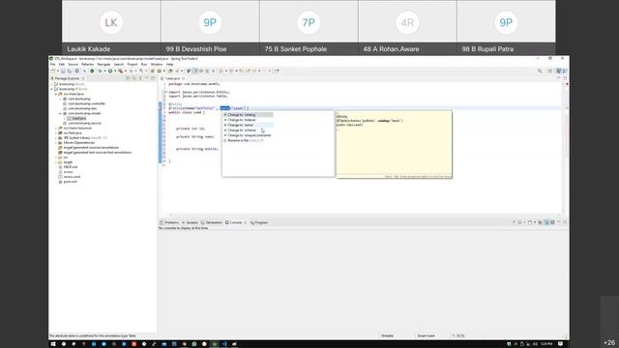The image size is (619, 348).
Task: Maximize the Package Explorer view
Action: coord(153,78)
